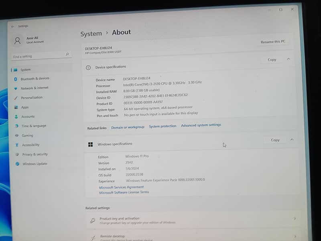Select the Gaming section
The height and width of the screenshot is (241, 321).
tap(27, 136)
